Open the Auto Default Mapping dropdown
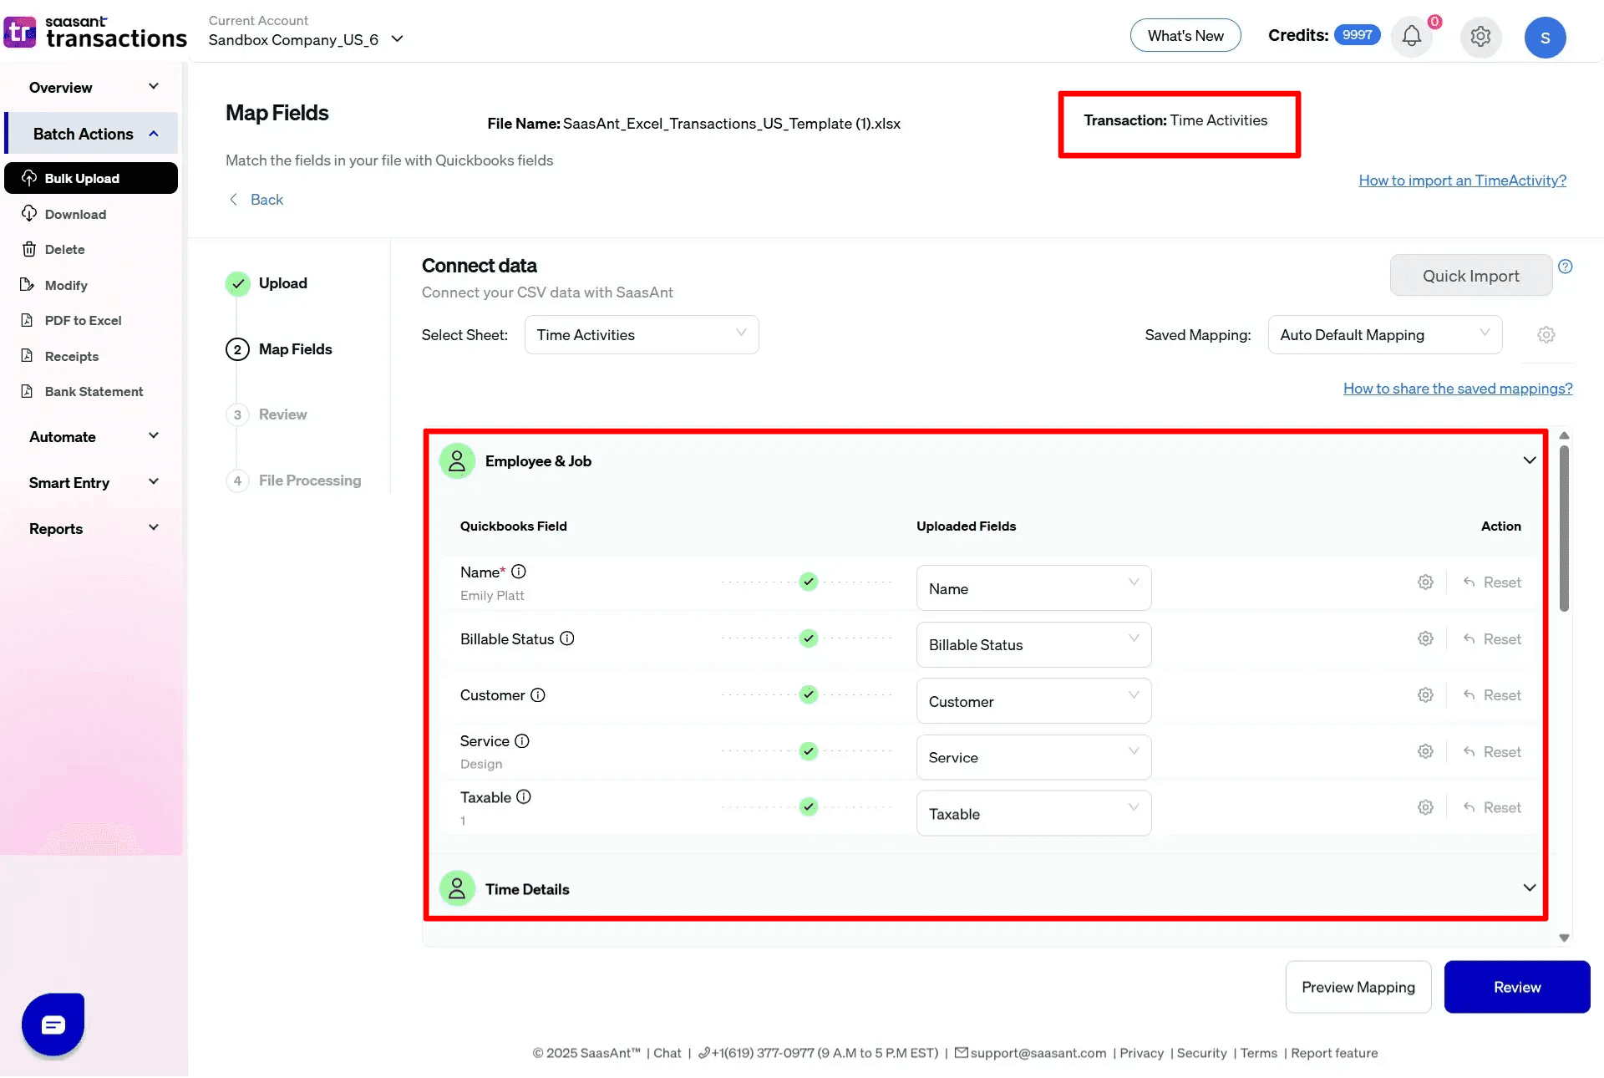Viewport: 1604px width, 1078px height. pos(1383,334)
